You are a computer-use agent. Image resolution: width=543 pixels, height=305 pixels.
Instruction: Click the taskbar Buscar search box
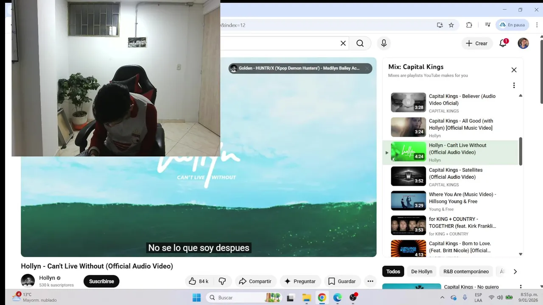point(244,298)
